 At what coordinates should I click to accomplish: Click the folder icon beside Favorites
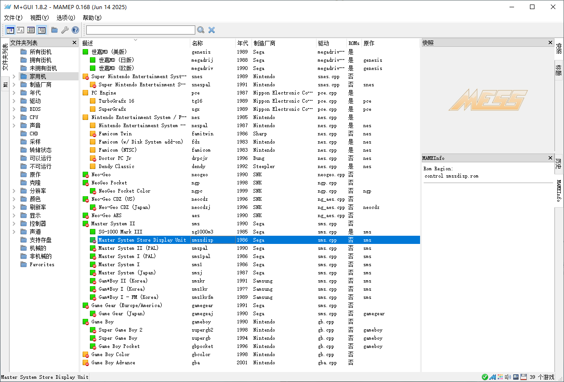point(24,264)
